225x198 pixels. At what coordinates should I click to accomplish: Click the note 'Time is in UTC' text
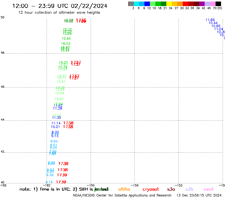pyautogui.click(x=55, y=189)
